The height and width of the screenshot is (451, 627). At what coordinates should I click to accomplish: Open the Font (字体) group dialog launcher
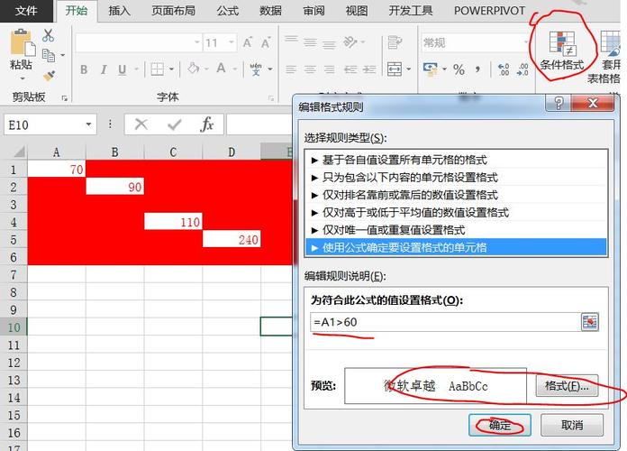pyautogui.click(x=271, y=97)
